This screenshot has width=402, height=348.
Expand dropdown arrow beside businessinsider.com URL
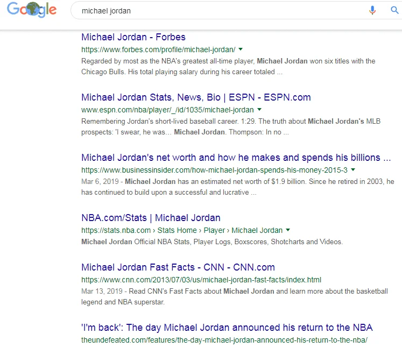point(353,169)
